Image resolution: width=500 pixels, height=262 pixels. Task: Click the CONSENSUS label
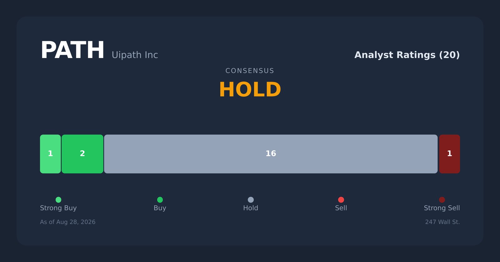pyautogui.click(x=250, y=71)
